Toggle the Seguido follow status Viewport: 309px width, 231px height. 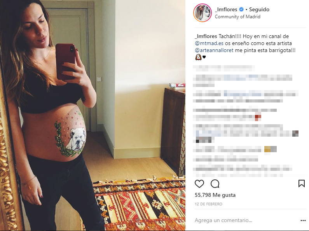point(259,9)
